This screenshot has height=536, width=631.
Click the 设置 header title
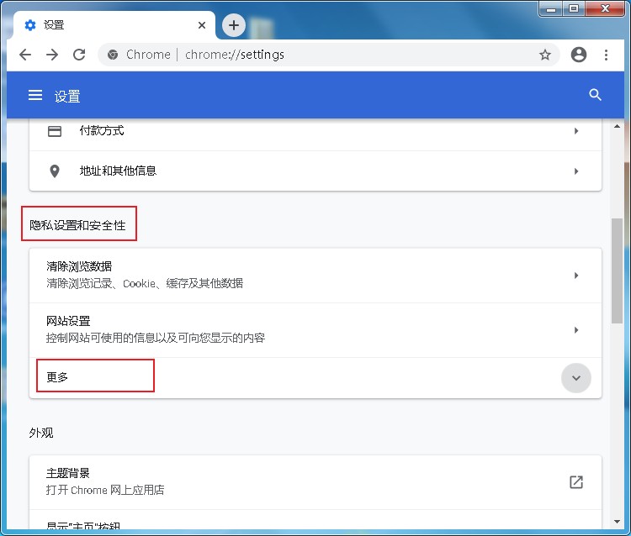(x=67, y=96)
